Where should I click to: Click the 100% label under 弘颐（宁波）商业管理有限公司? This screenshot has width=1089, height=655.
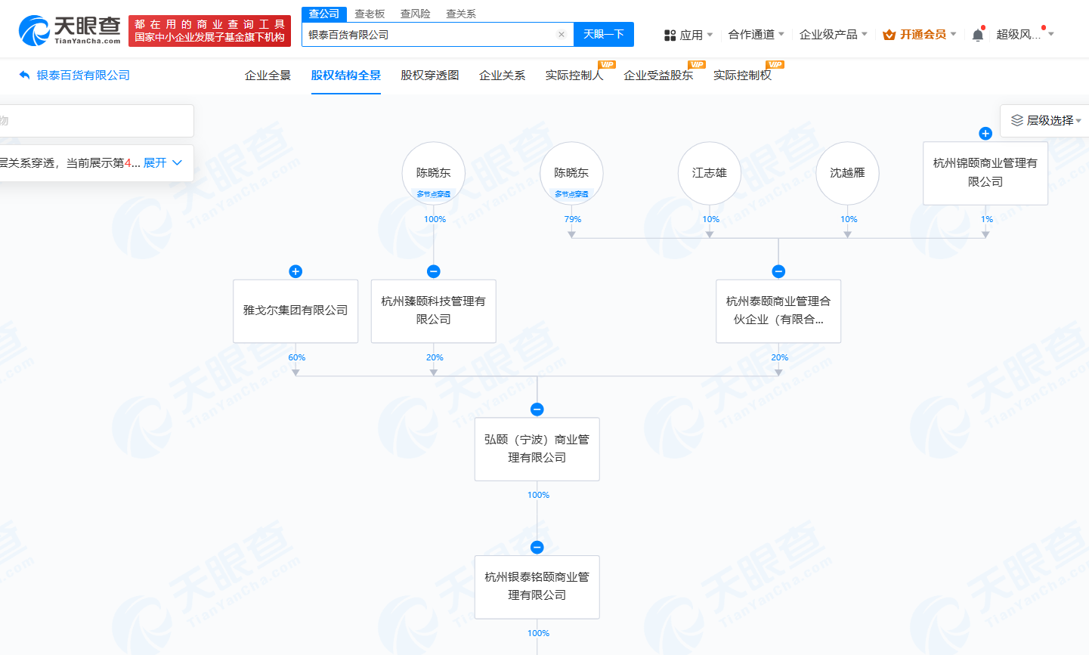(539, 495)
